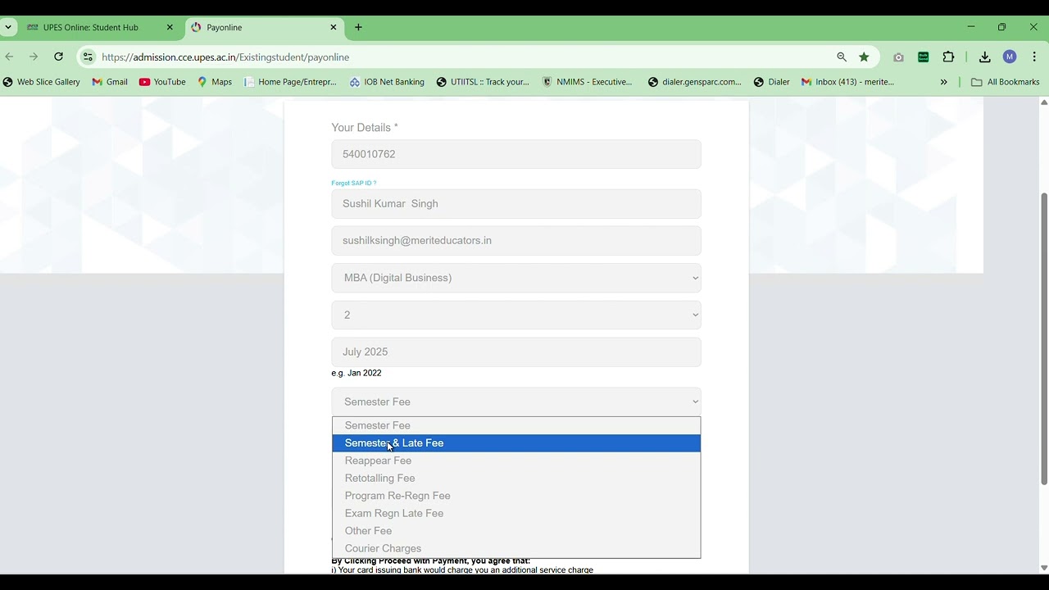
Task: Expand hidden bookmarks chevron
Action: click(943, 82)
